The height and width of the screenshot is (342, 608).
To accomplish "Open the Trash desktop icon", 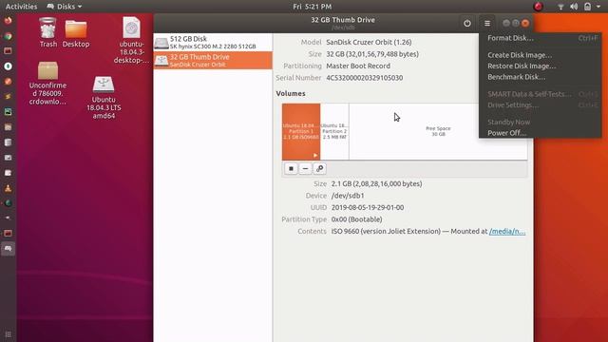I will point(48,32).
